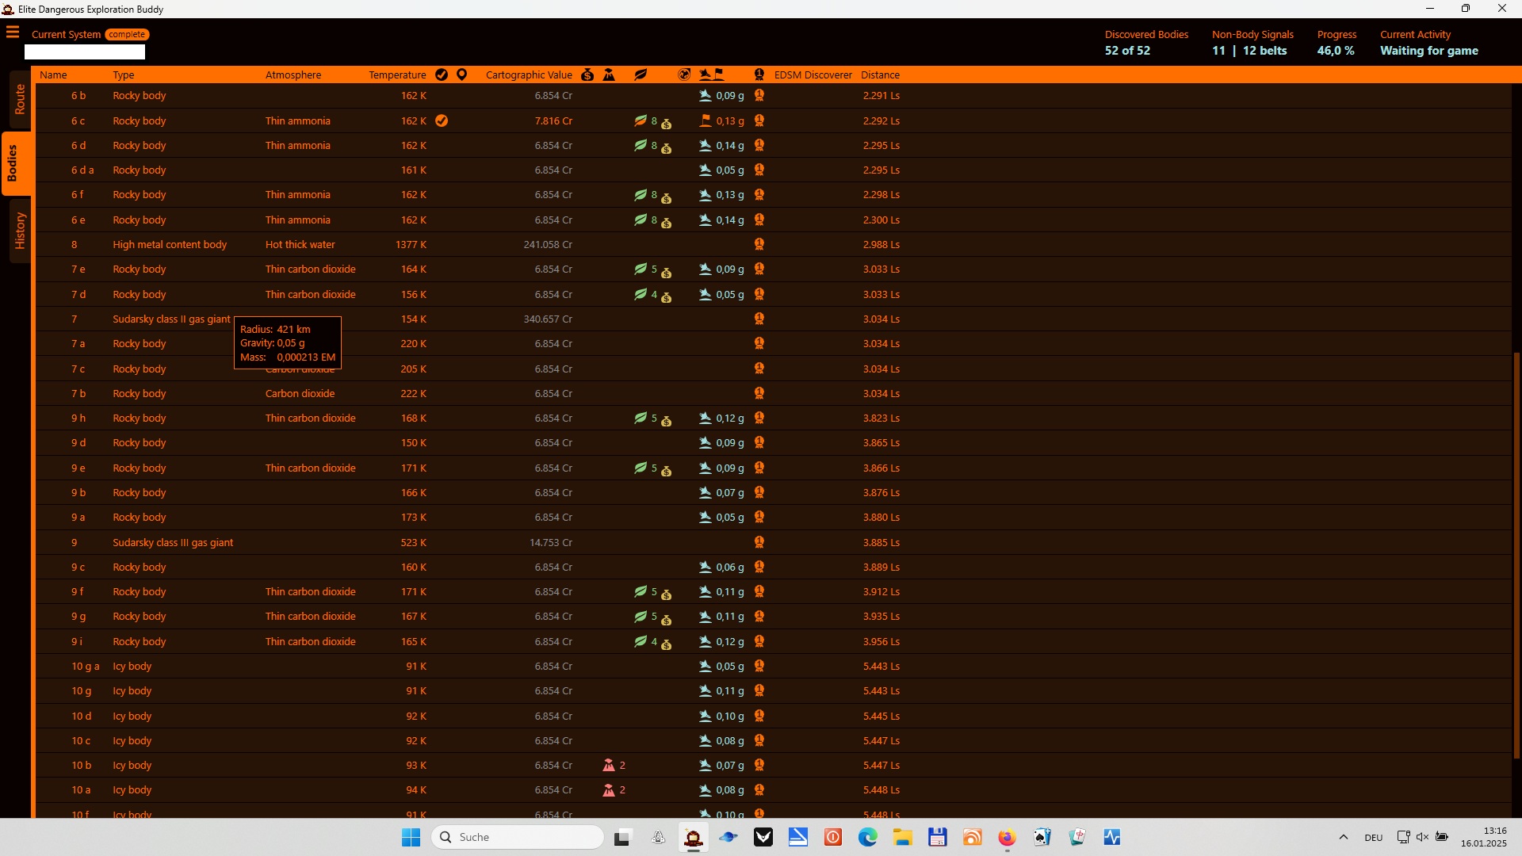Sort by Distance column header
Viewport: 1522px width, 856px height.
coord(880,75)
